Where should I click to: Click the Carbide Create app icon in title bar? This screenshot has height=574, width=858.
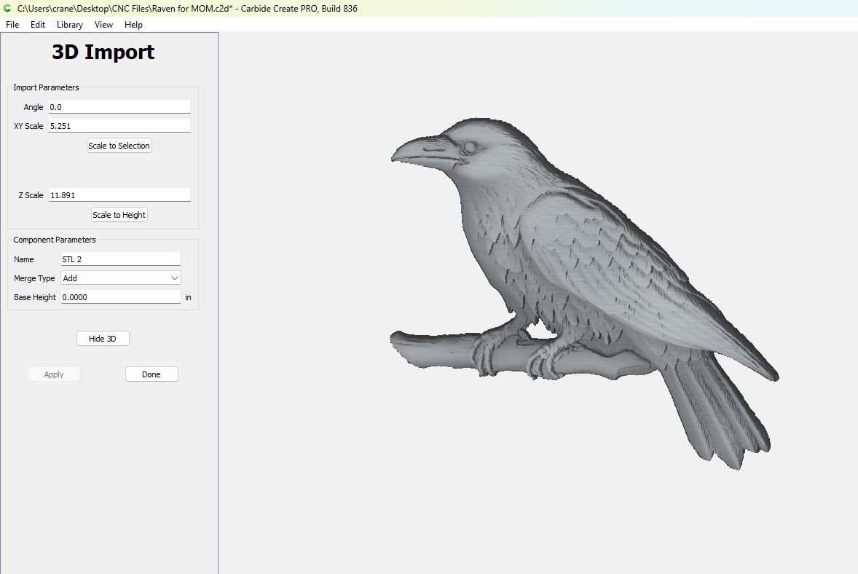pyautogui.click(x=7, y=9)
